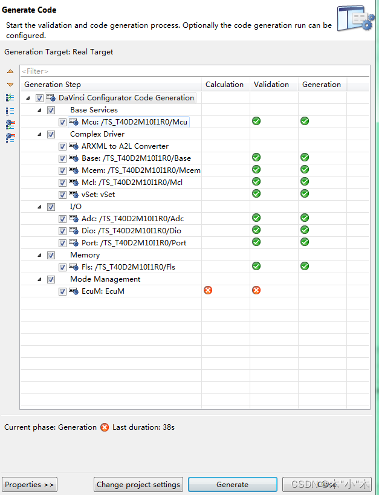This screenshot has height=495, width=379.
Task: Click Base green check in Generation column
Action: point(305,157)
